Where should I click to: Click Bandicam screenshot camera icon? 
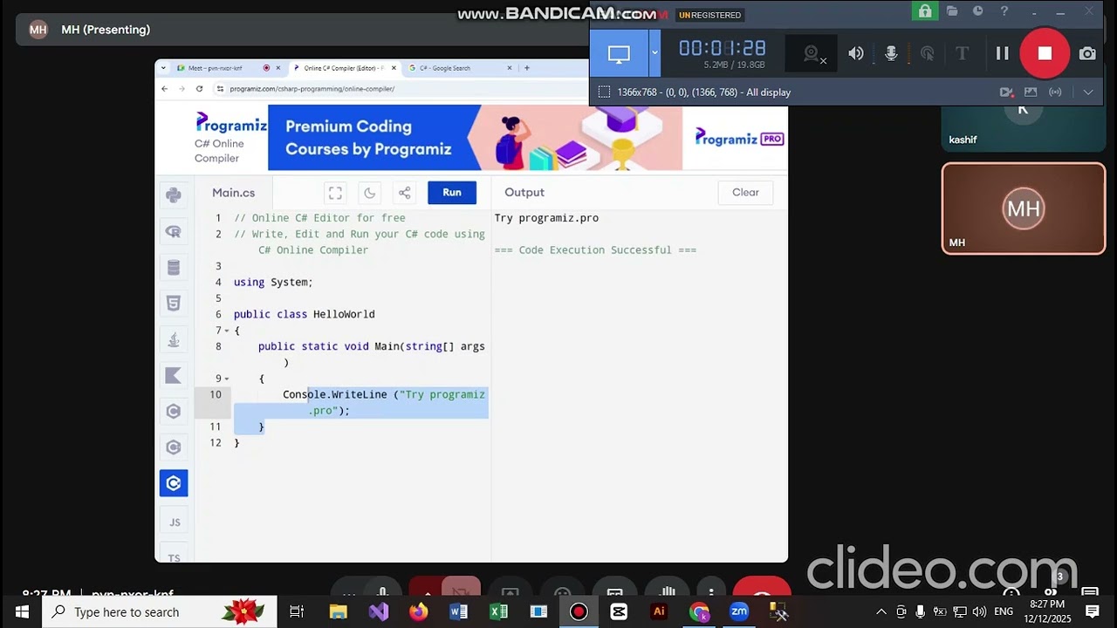(x=1087, y=53)
